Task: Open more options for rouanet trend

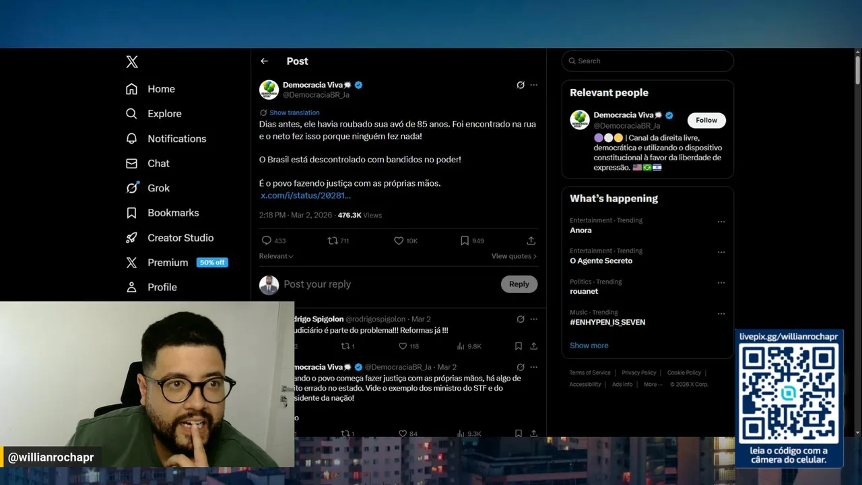Action: pos(721,283)
